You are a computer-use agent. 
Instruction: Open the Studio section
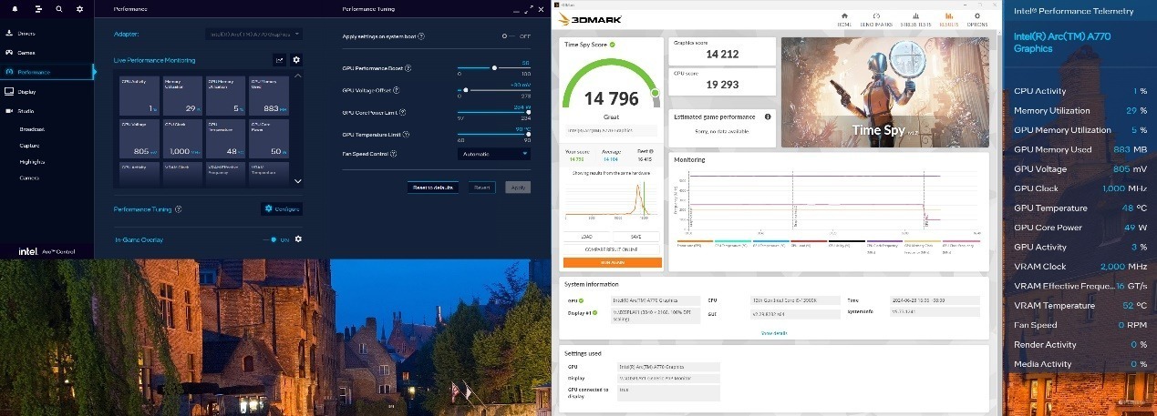46,111
